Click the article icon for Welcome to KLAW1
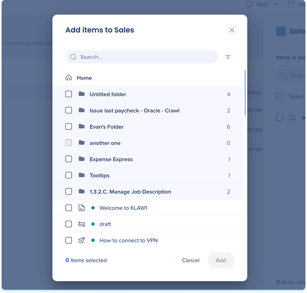Screen dimensions: 307x293 [x=82, y=208]
